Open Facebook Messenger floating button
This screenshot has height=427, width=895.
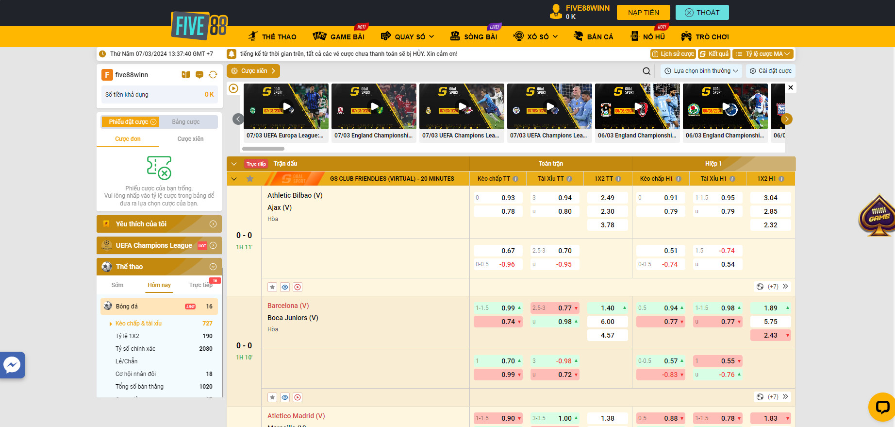coord(12,365)
